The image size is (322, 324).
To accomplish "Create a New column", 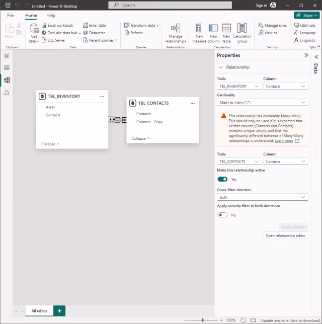I will tap(213, 33).
